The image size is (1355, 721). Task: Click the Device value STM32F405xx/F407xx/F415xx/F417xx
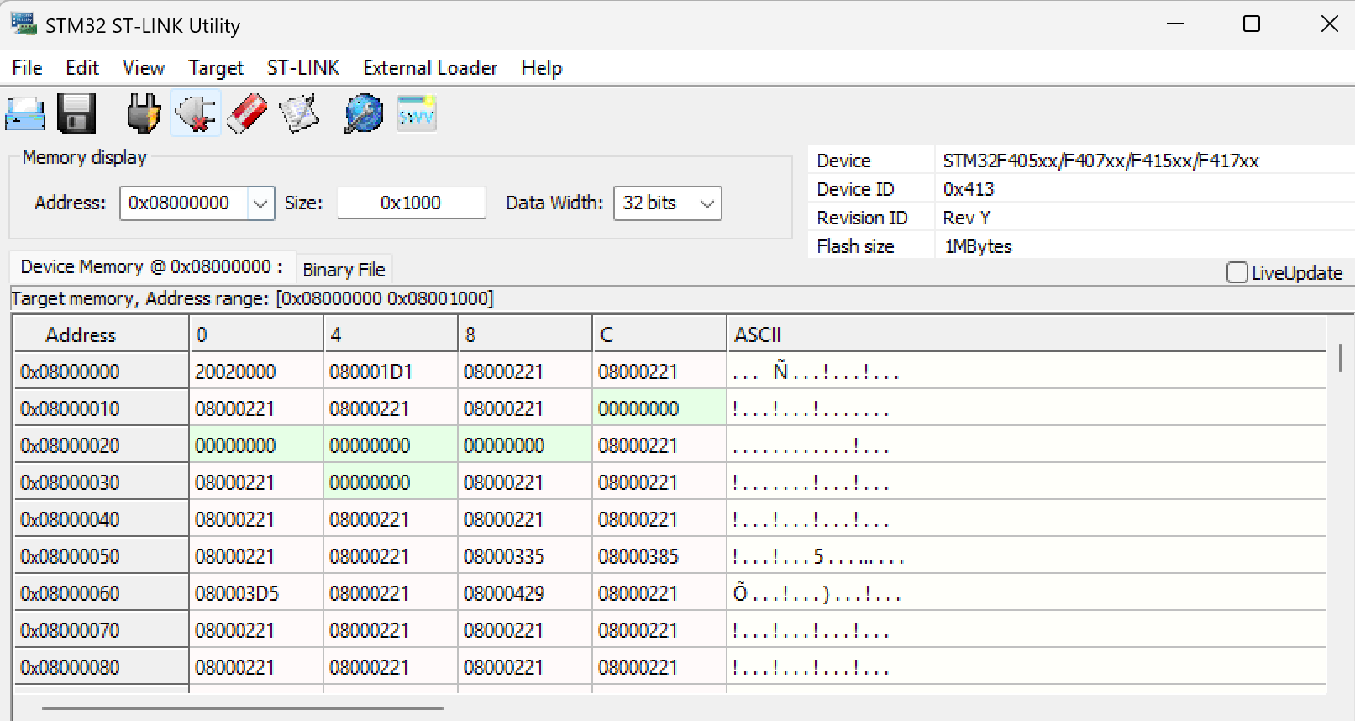(1100, 161)
